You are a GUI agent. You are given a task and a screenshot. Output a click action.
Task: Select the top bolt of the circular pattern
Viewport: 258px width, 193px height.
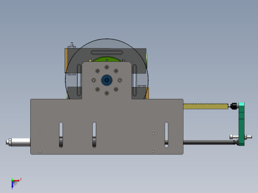point(107,67)
